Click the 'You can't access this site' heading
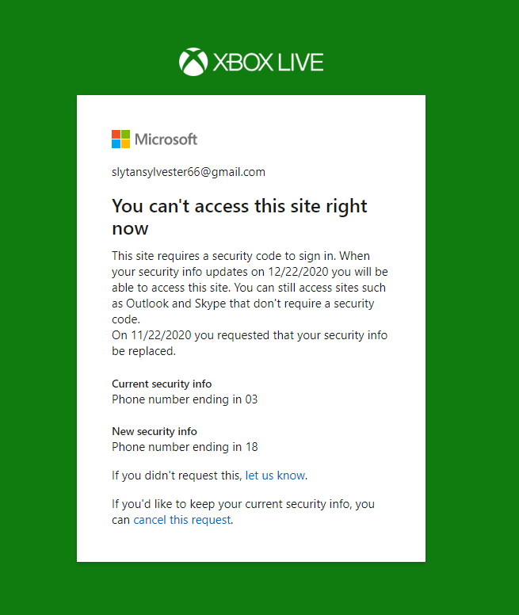519x615 pixels. (239, 217)
